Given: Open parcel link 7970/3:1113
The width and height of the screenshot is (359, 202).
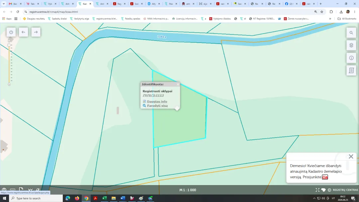Looking at the screenshot, I should [x=153, y=95].
